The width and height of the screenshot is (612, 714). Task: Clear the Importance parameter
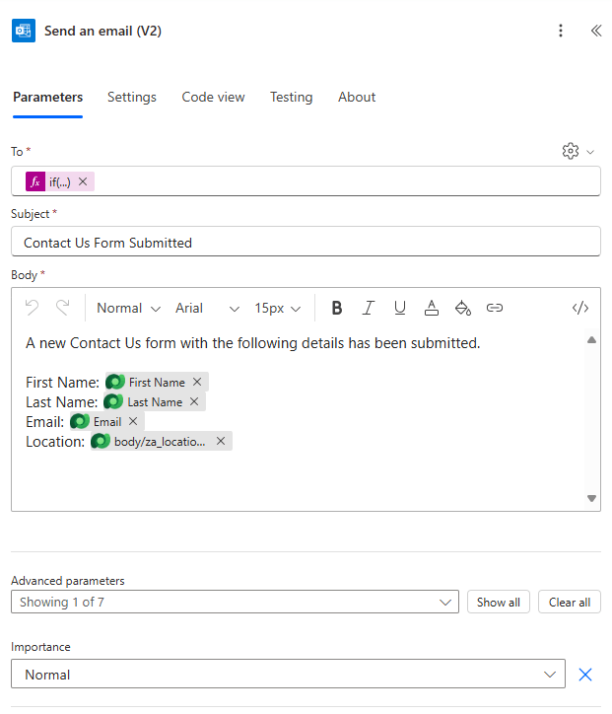click(x=585, y=675)
